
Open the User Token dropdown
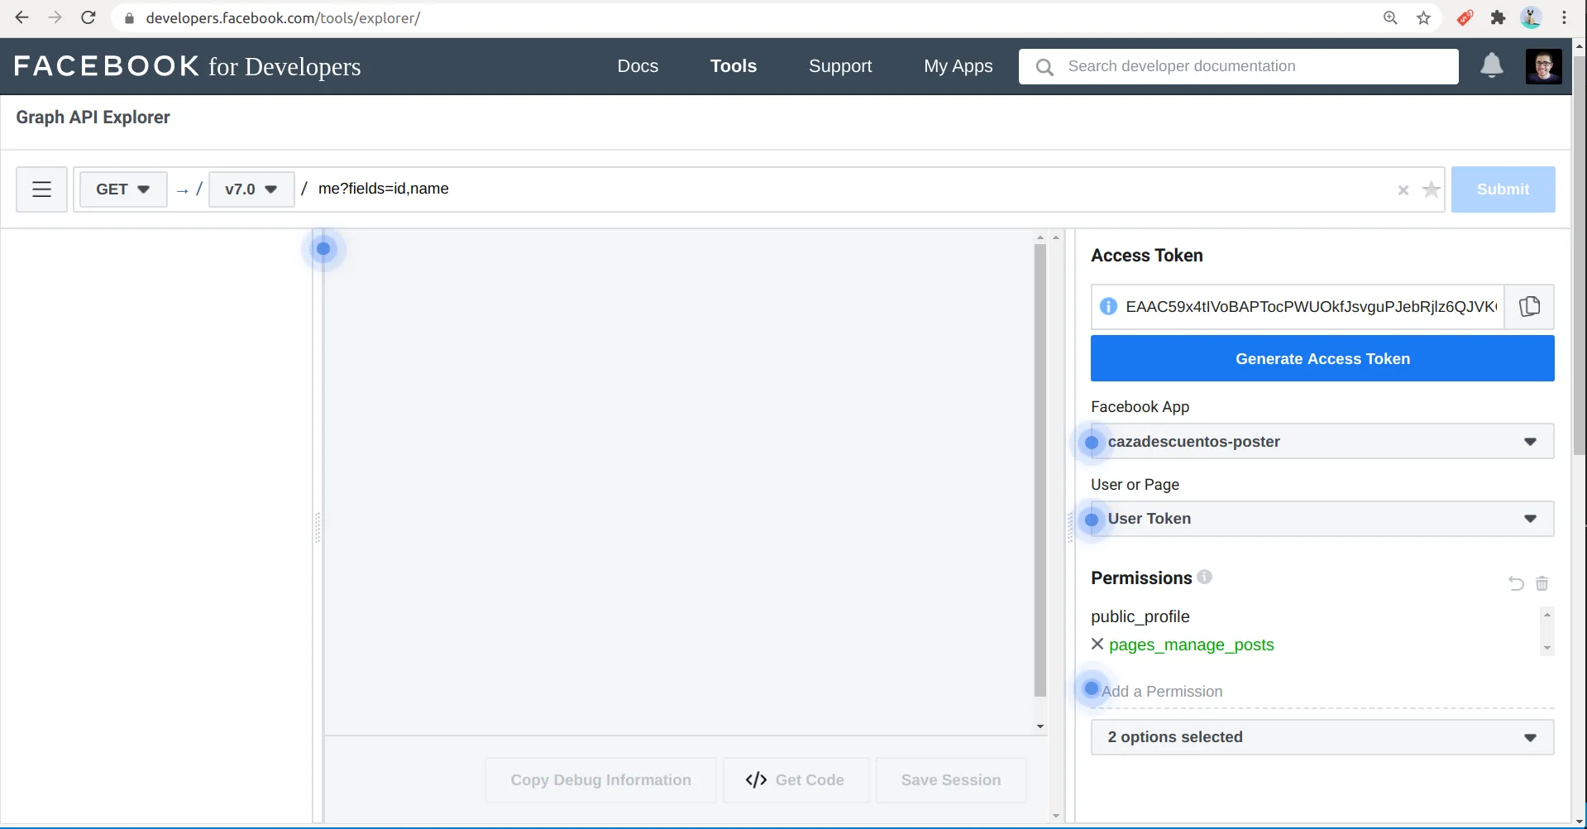(1322, 519)
